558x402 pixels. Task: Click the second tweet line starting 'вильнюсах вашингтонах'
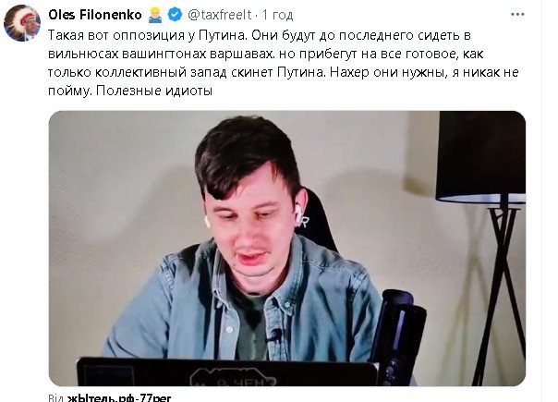tap(265, 54)
